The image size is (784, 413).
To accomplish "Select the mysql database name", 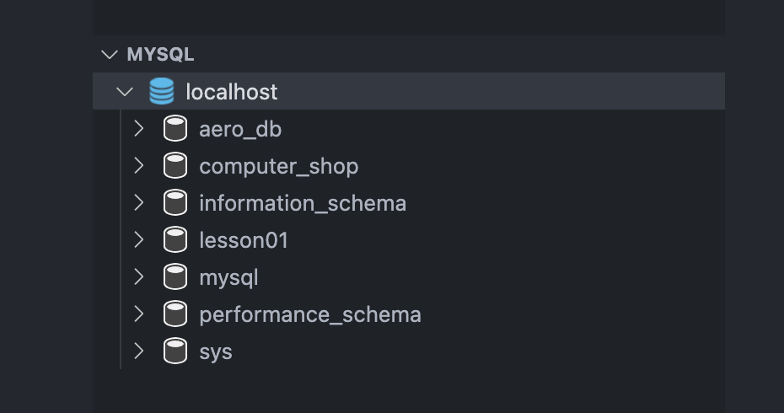I will point(228,278).
